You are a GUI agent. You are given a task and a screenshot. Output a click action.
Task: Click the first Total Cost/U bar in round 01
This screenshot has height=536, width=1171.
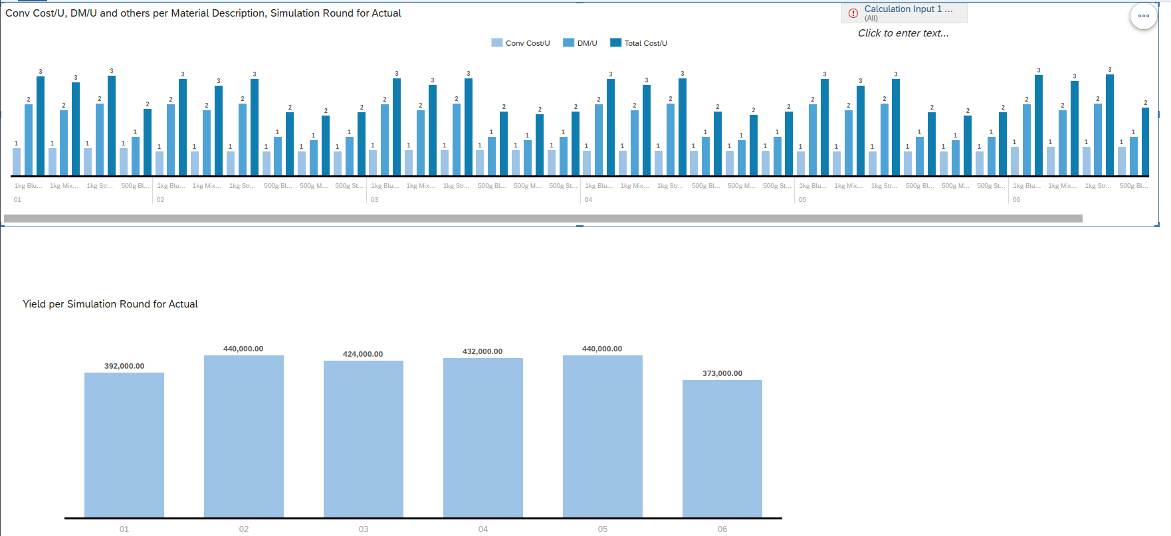[x=41, y=126]
